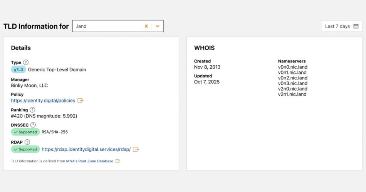Click the help icon beside Ranking
The image size is (366, 192).
coord(32,110)
